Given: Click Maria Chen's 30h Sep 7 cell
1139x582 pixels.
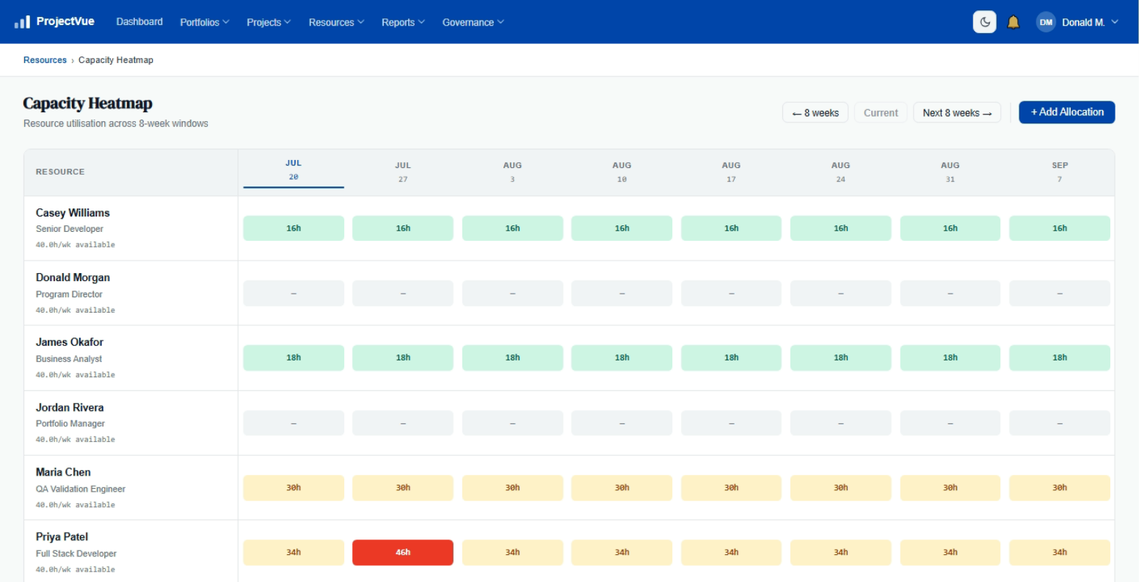Looking at the screenshot, I should (x=1060, y=487).
